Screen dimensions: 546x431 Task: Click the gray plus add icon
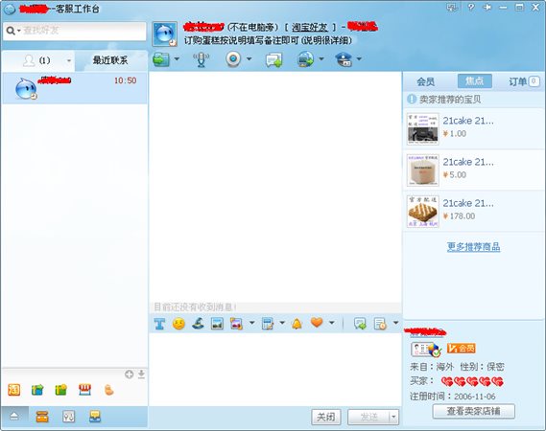(x=130, y=374)
